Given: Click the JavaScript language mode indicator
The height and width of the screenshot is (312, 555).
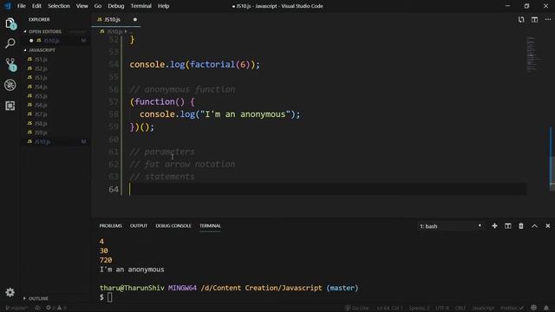Looking at the screenshot, I should [483, 309].
